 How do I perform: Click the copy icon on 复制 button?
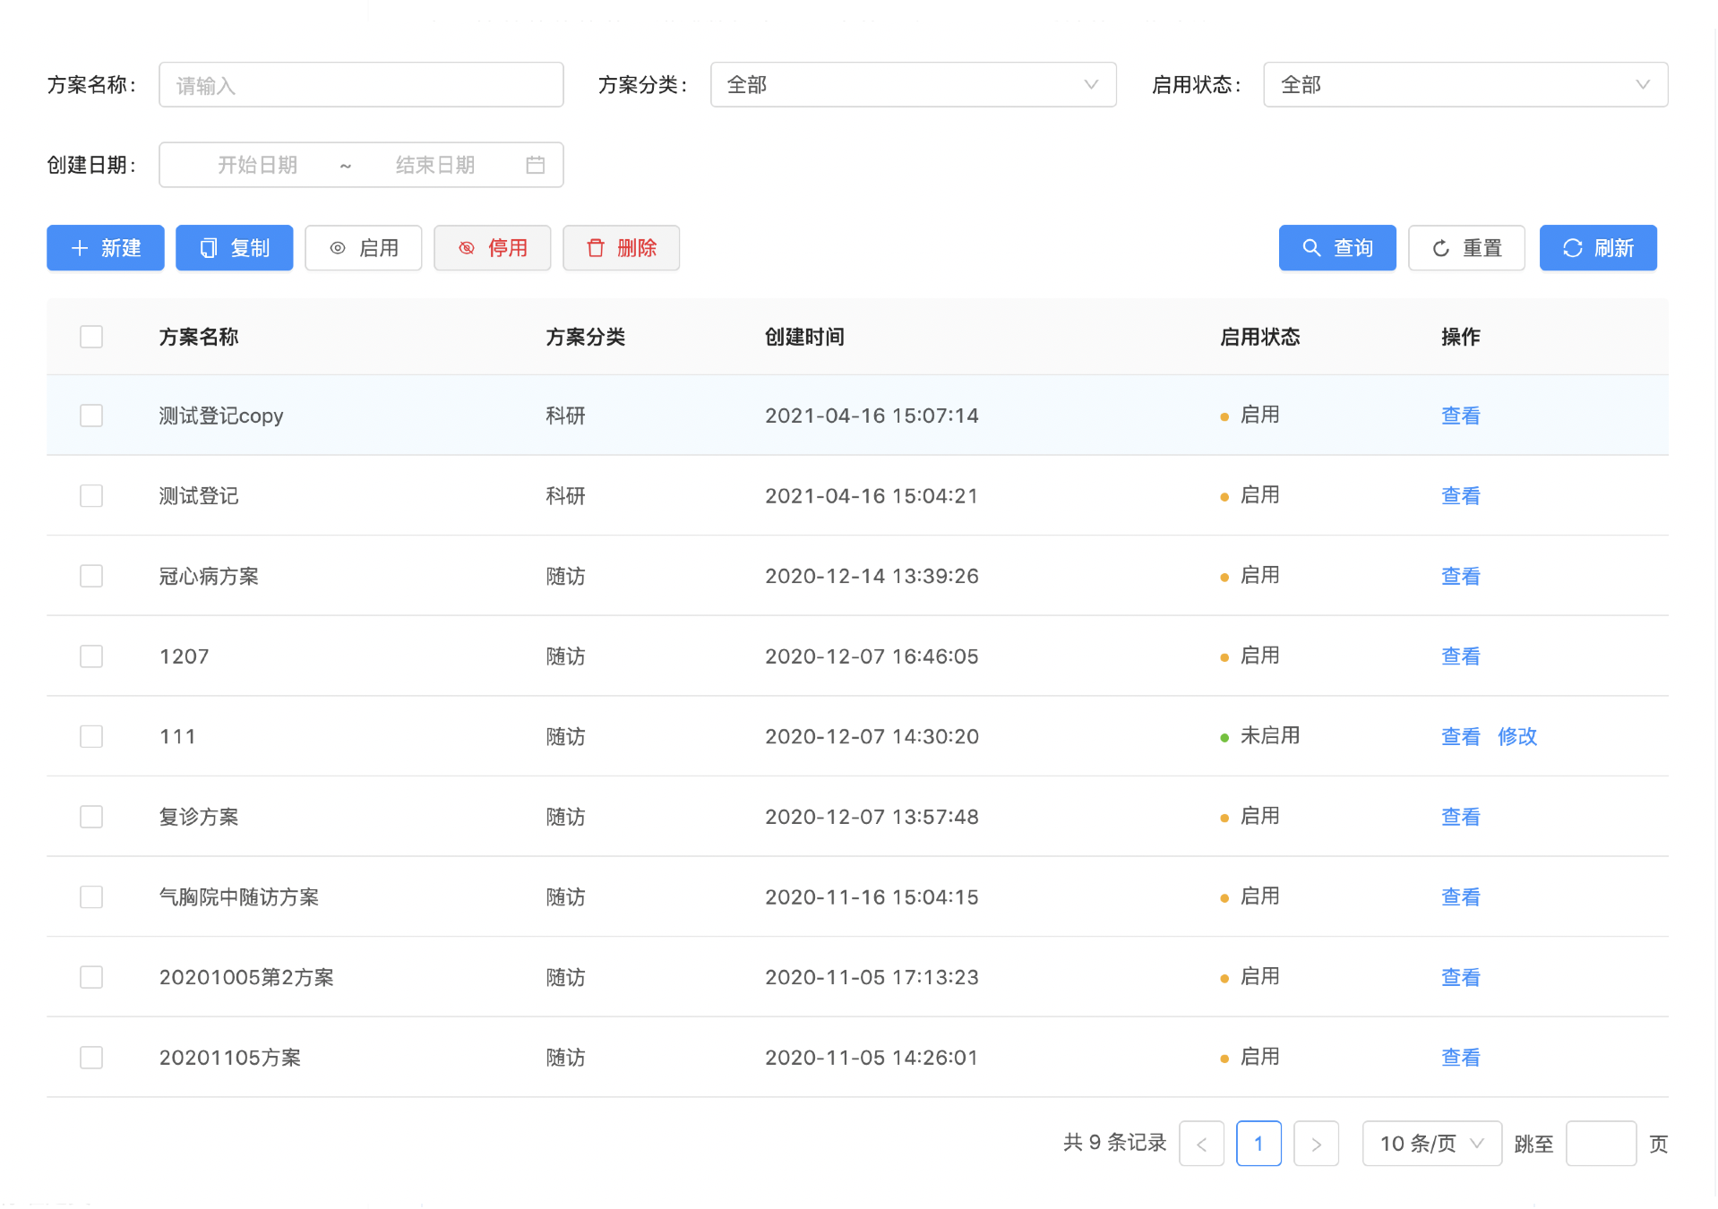(209, 248)
